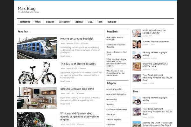
Task: Open the Business menu item
Action: 112,22
